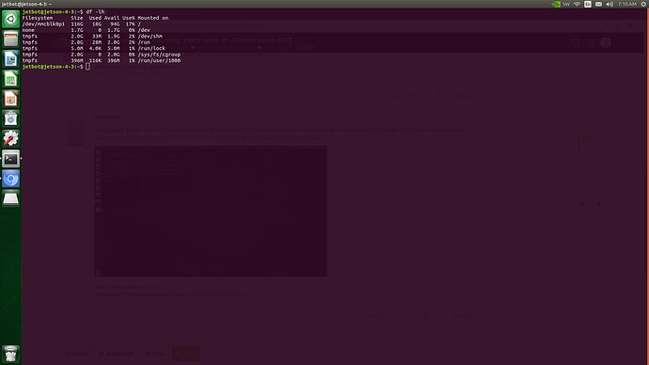Click the '116K' used value
The height and width of the screenshot is (365, 649).
[x=95, y=60]
